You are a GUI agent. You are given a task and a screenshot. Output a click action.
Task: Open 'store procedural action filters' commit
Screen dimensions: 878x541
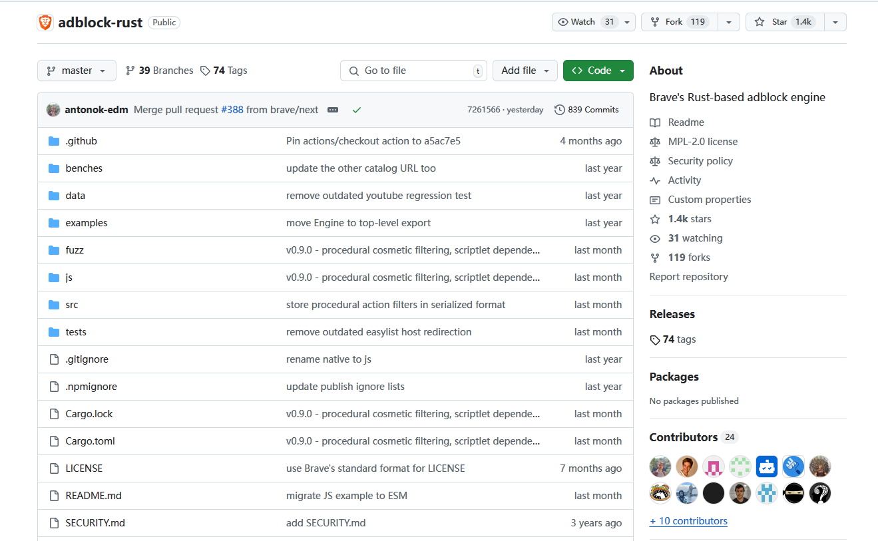coord(396,305)
